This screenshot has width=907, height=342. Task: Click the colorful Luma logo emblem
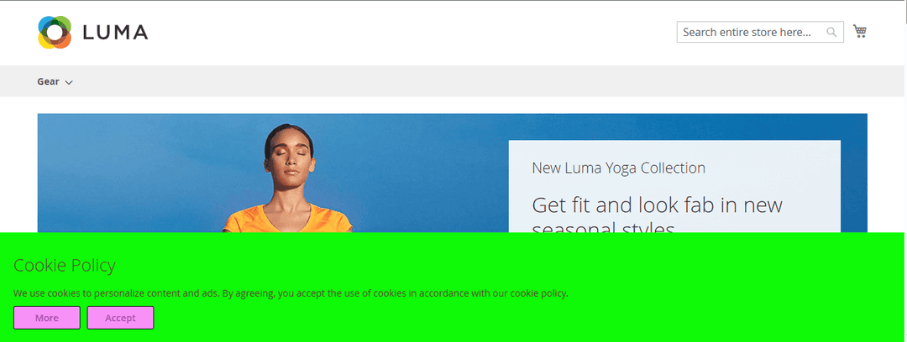[x=55, y=33]
